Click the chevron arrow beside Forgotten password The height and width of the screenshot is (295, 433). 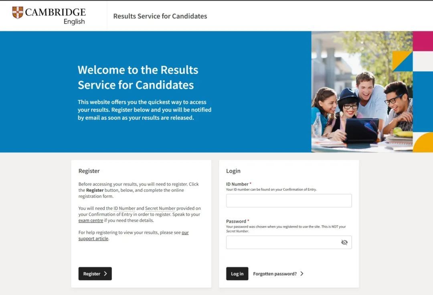(x=302, y=274)
